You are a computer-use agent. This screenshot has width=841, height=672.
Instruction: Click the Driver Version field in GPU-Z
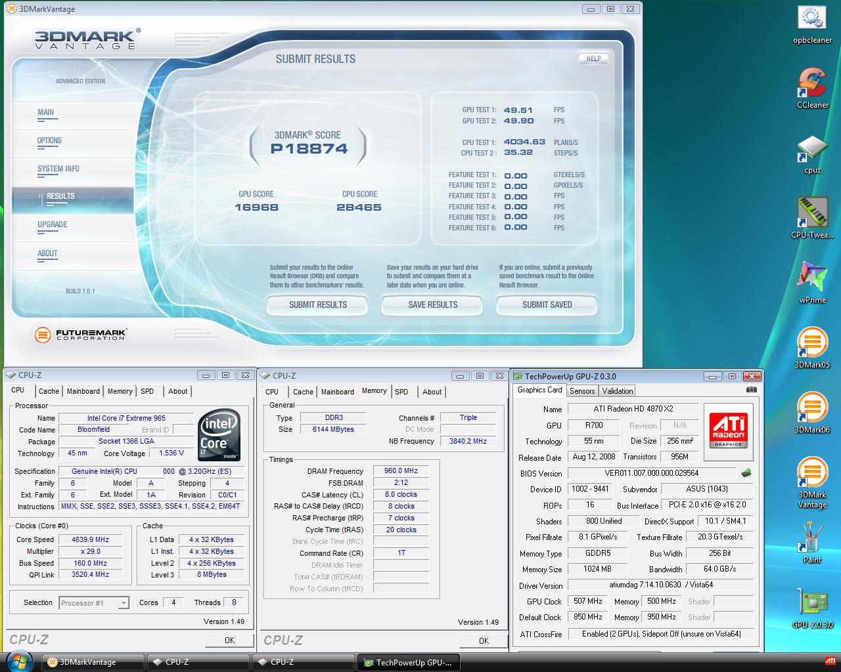point(660,585)
